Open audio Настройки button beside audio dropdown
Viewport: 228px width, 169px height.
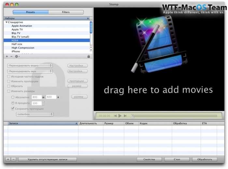coord(78,71)
